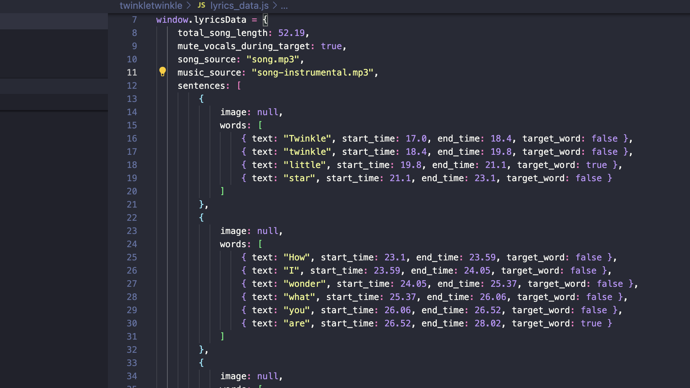Select lyrics_data.js in the breadcrumb
The height and width of the screenshot is (388, 690).
[x=239, y=6]
